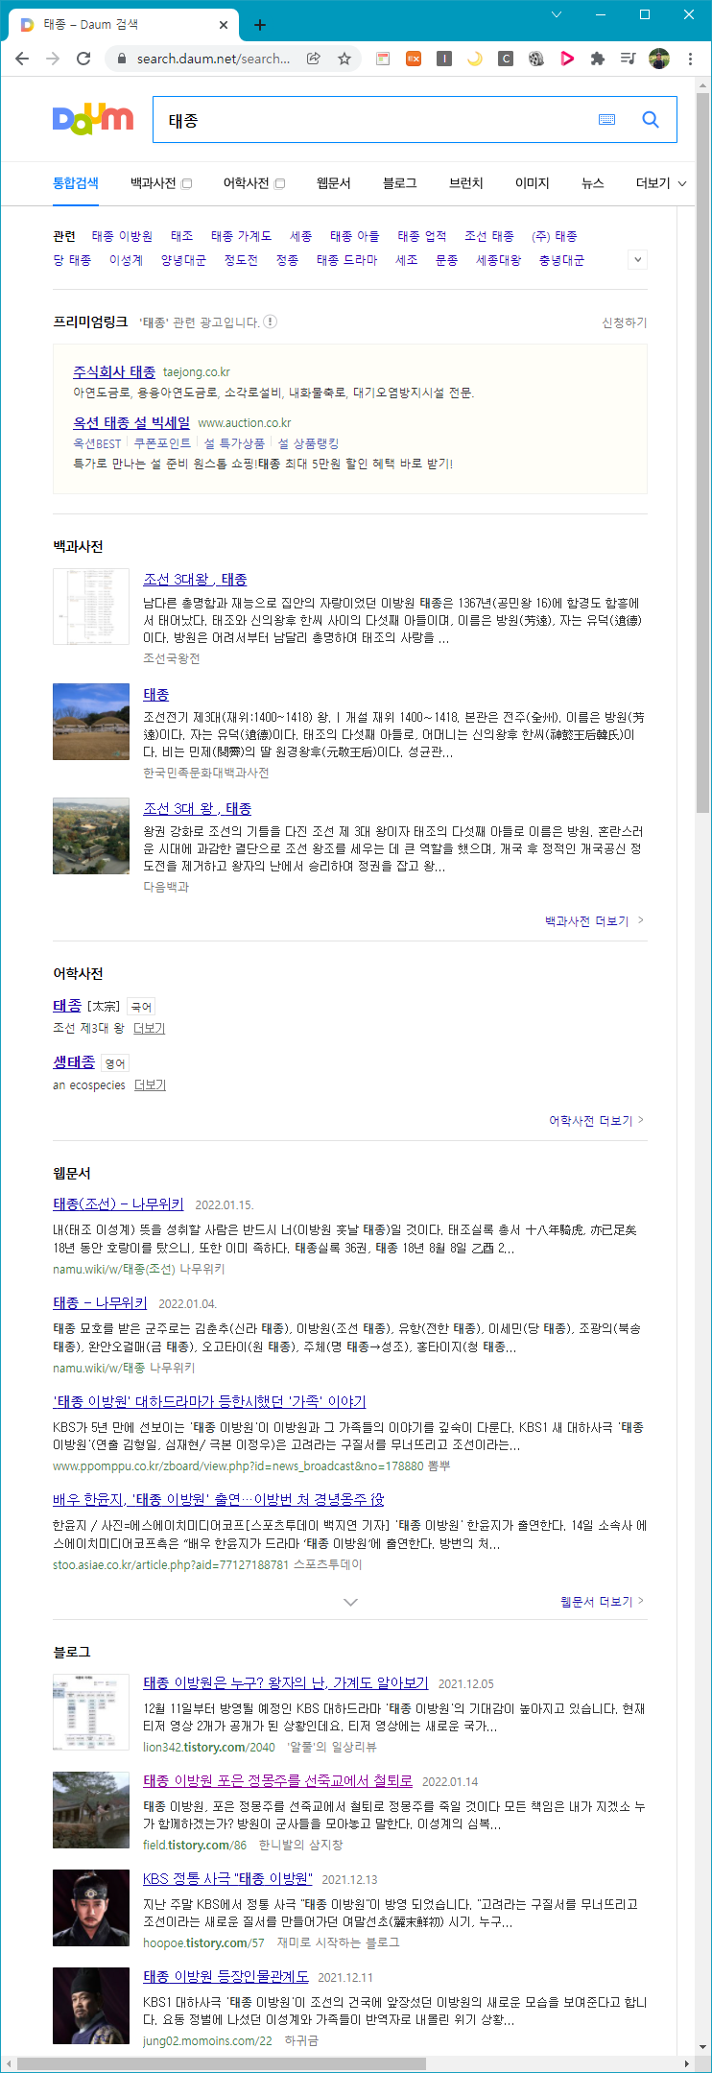Screen dimensions: 712x2073
Task: Switch to the 뉴스 tab
Action: tap(593, 182)
